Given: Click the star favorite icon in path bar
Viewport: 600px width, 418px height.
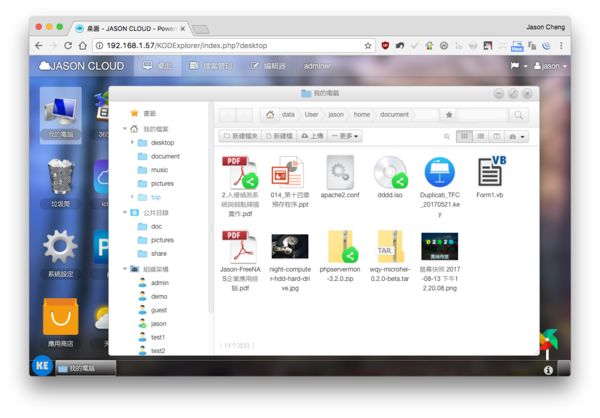Looking at the screenshot, I should pos(449,115).
